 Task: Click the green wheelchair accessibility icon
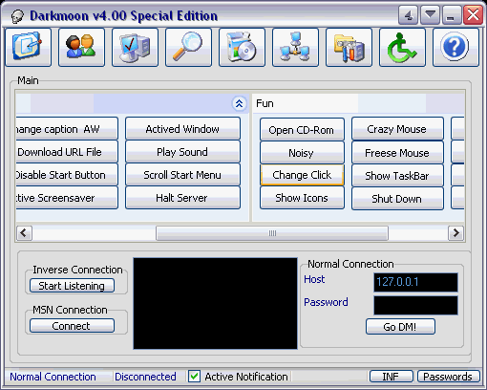402,47
